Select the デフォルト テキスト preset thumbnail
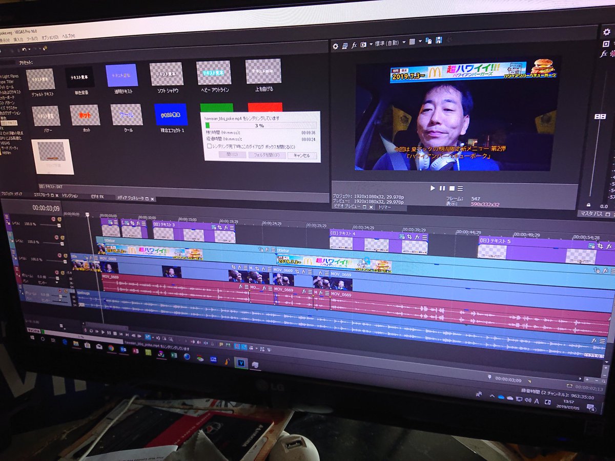This screenshot has width=615, height=461. click(x=40, y=80)
